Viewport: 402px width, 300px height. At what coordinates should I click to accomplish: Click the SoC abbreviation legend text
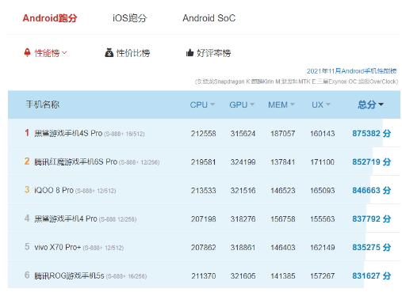click(297, 82)
